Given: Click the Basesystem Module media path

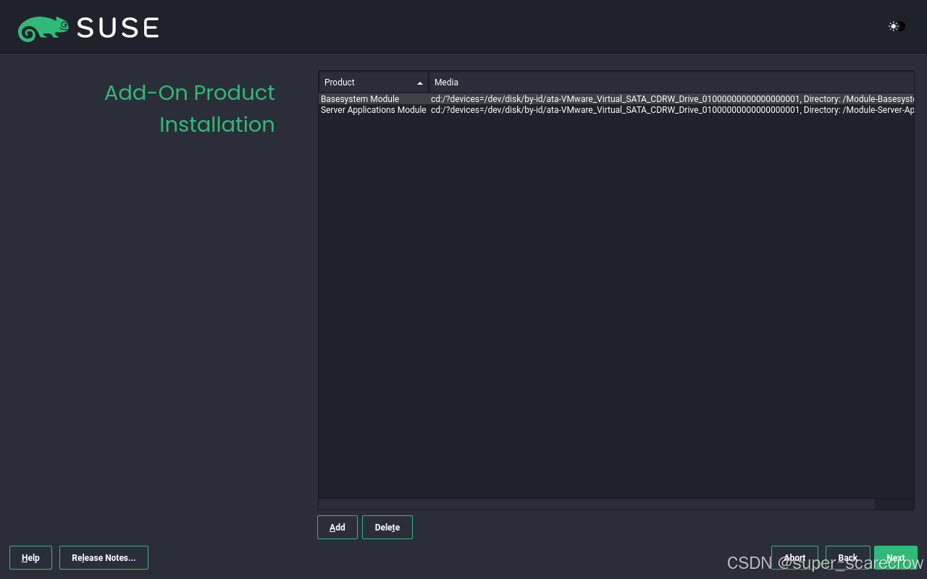Looking at the screenshot, I should click(x=672, y=99).
